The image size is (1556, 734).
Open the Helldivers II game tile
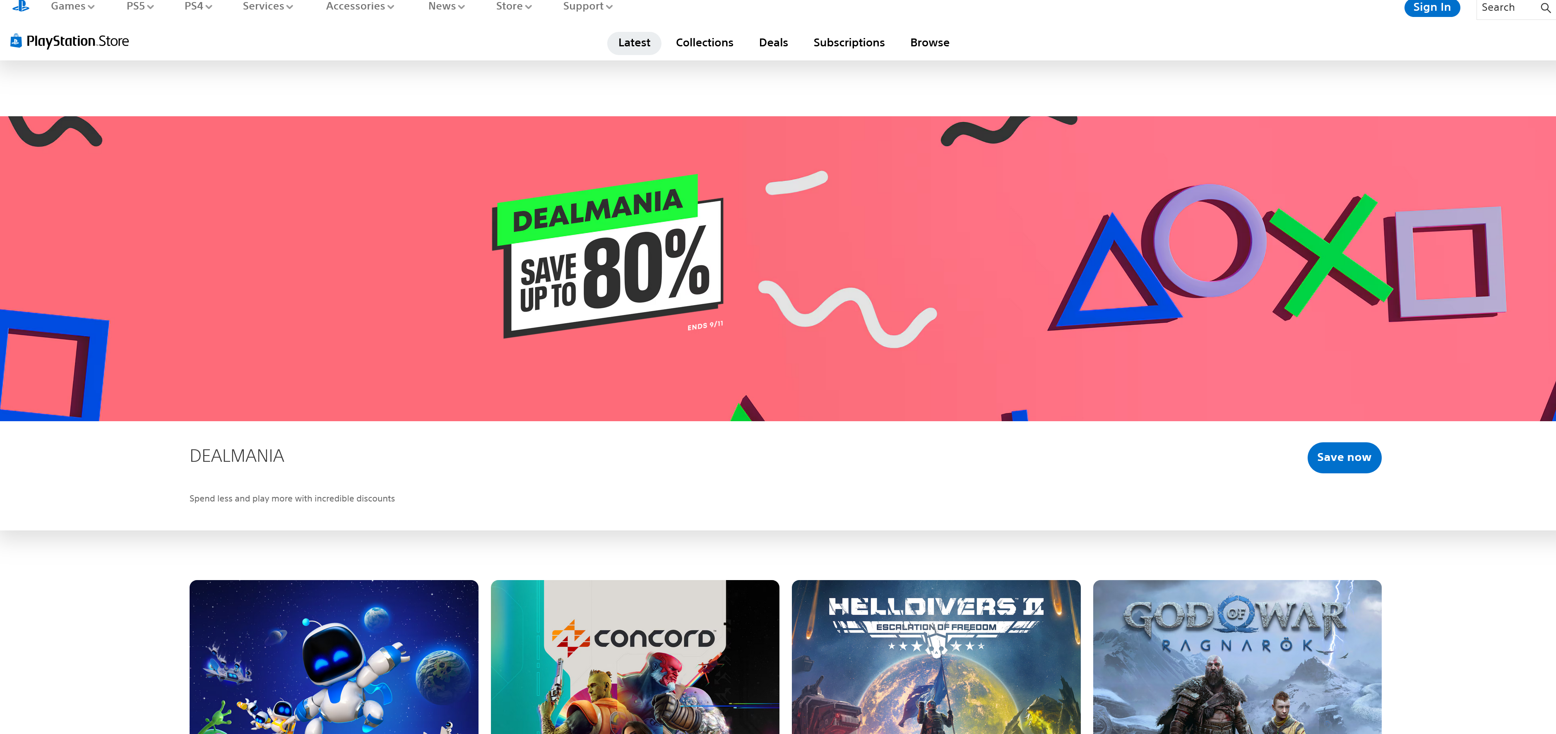(x=936, y=657)
